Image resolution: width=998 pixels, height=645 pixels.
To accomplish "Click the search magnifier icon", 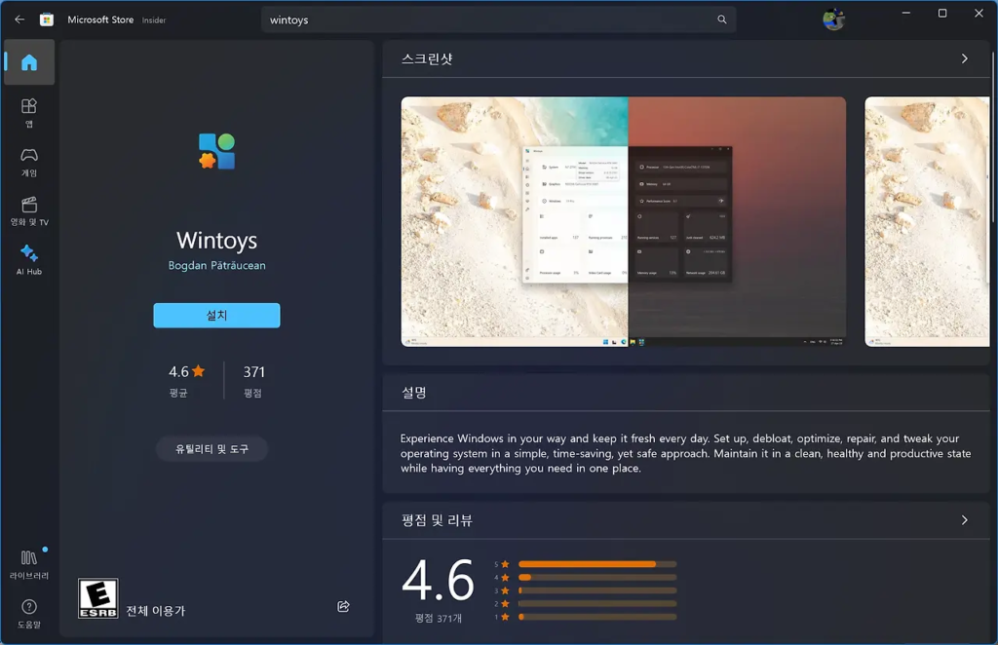I will 722,19.
